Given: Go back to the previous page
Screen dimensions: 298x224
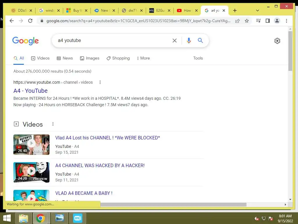Looking at the screenshot, I should tap(12, 21).
